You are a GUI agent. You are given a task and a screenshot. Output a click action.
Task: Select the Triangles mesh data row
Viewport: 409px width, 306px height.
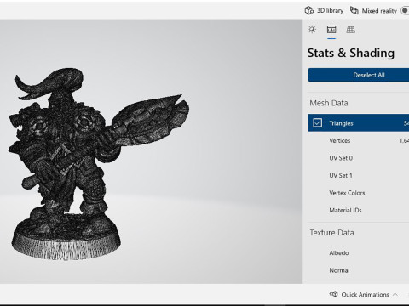pos(359,123)
